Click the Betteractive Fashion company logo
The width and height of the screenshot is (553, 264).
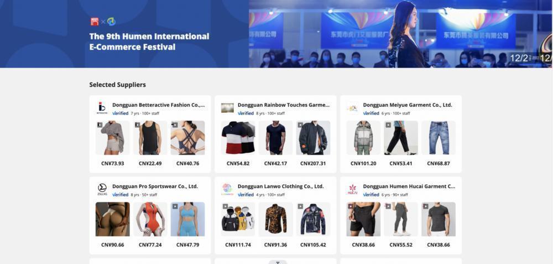click(x=102, y=108)
